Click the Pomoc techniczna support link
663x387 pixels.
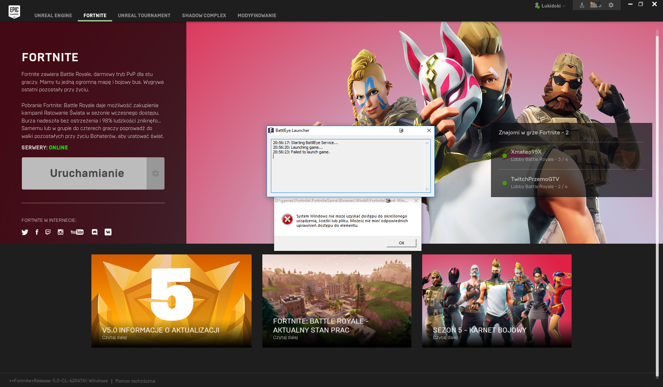pyautogui.click(x=135, y=381)
